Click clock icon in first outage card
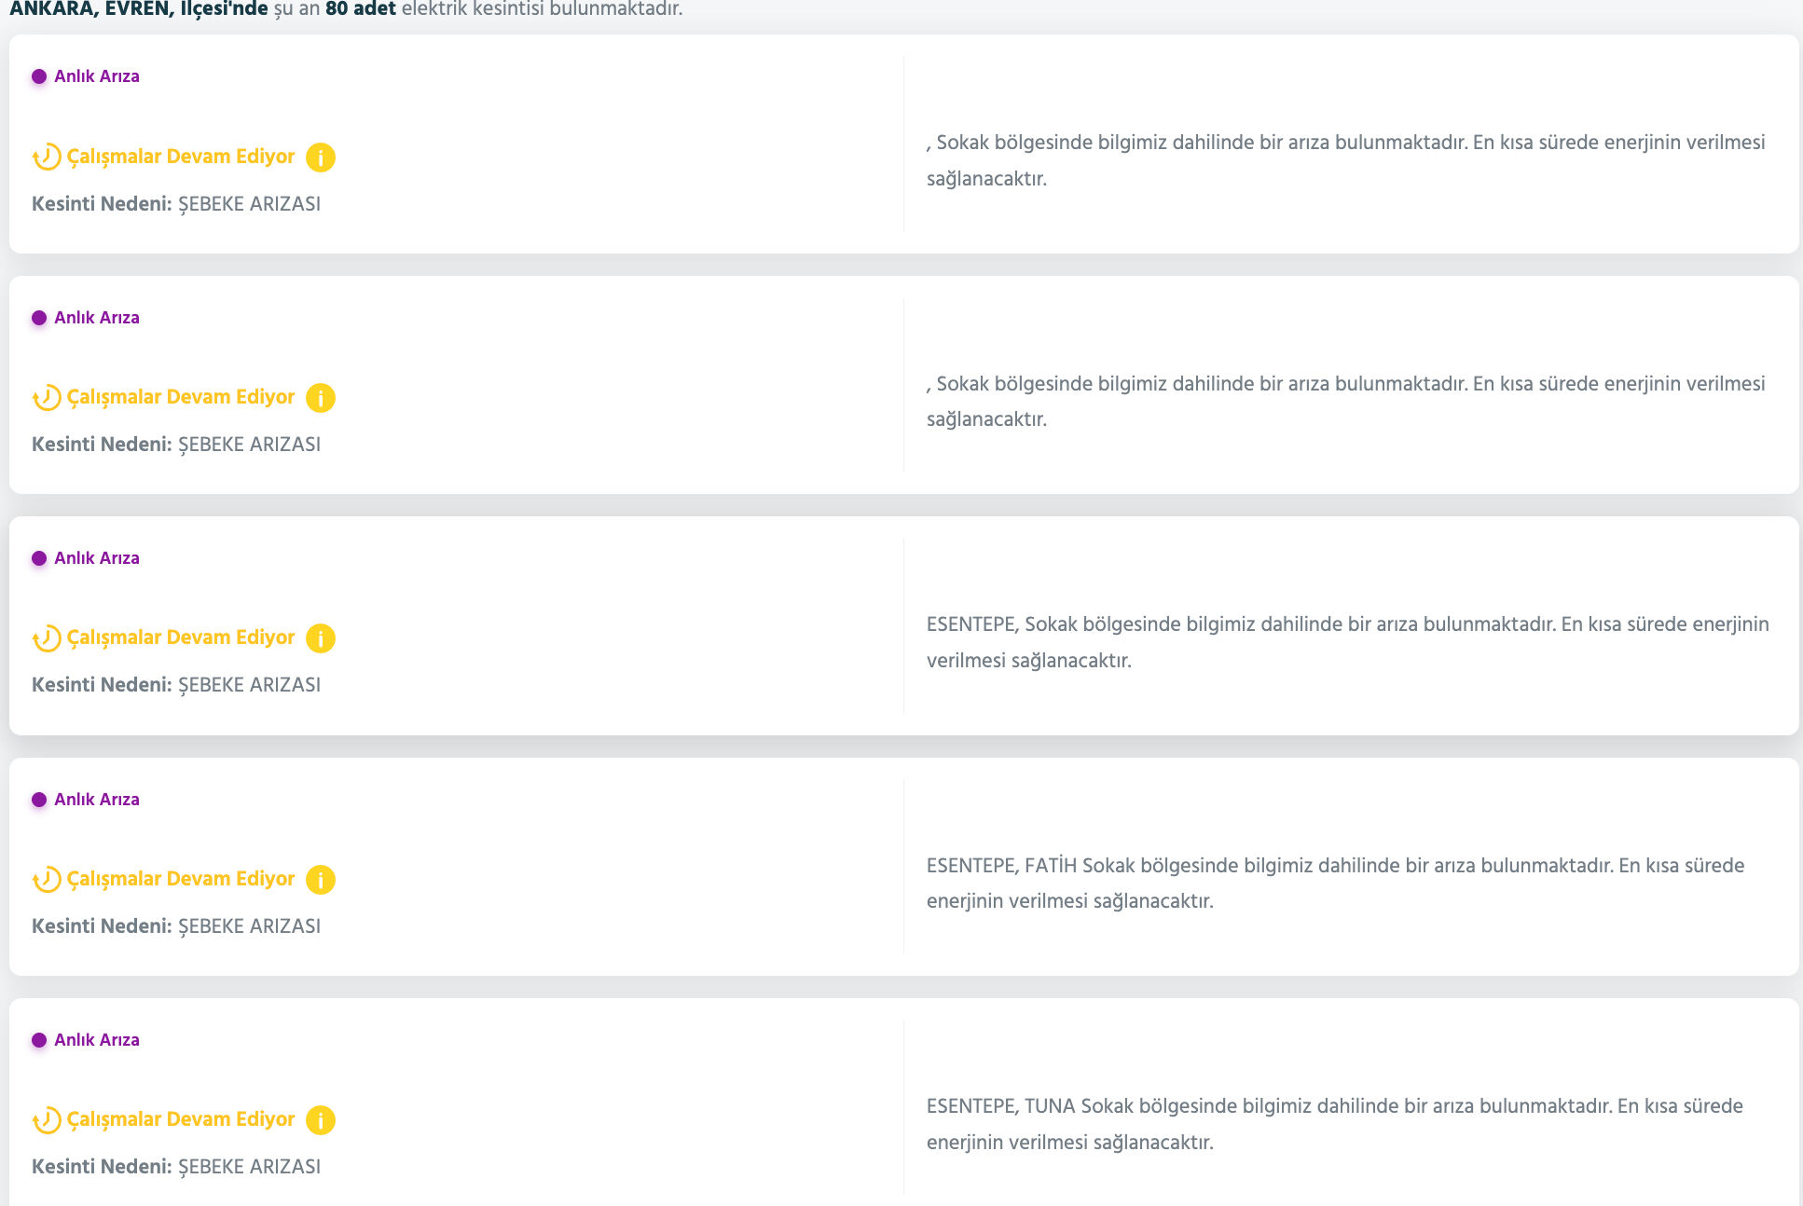 click(x=47, y=158)
